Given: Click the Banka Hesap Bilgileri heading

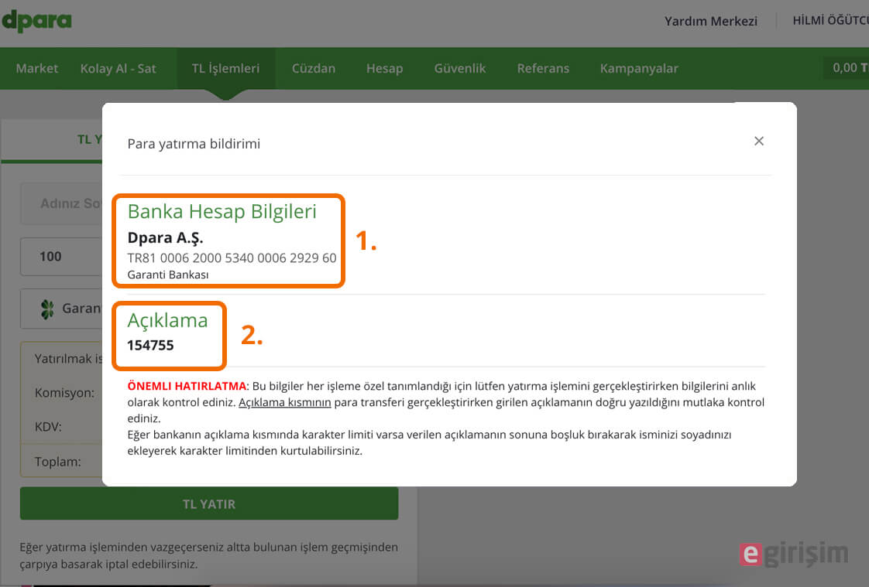Looking at the screenshot, I should (x=222, y=211).
